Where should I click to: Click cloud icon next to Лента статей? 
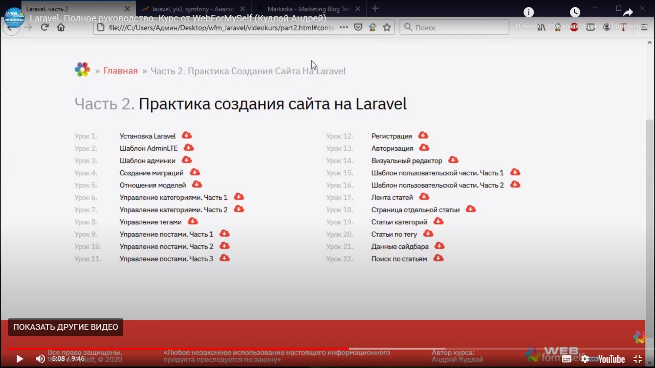pos(424,197)
